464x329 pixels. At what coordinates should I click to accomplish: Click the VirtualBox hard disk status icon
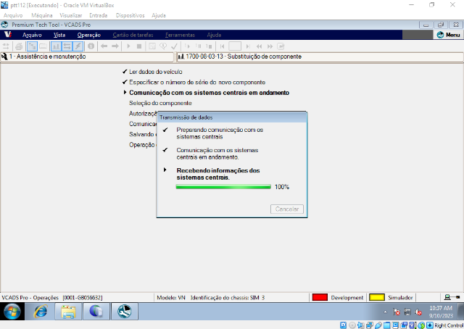click(343, 325)
